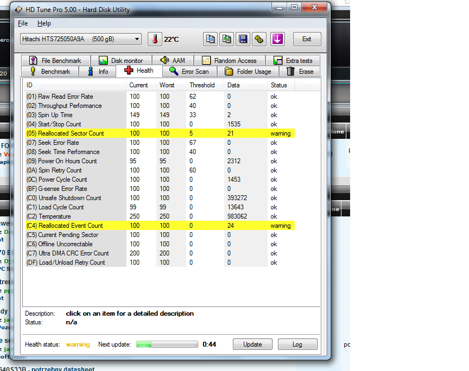
Task: Open the Hitachi HTS725050A9A drive dropdown
Action: click(x=81, y=39)
